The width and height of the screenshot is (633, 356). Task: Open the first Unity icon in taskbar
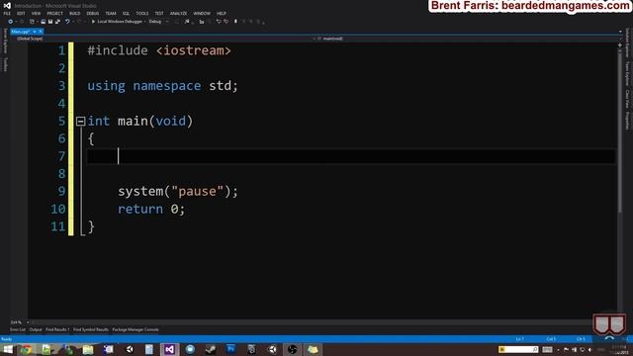point(130,349)
